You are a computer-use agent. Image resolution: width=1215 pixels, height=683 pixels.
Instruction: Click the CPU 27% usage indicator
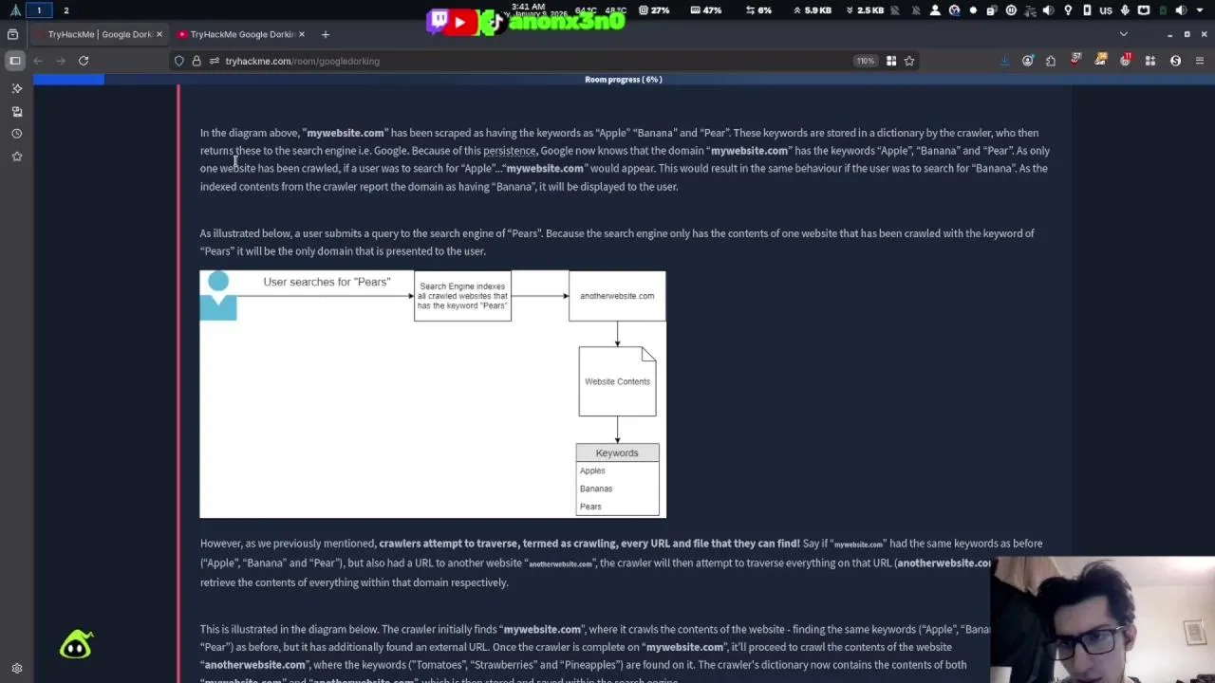(655, 10)
